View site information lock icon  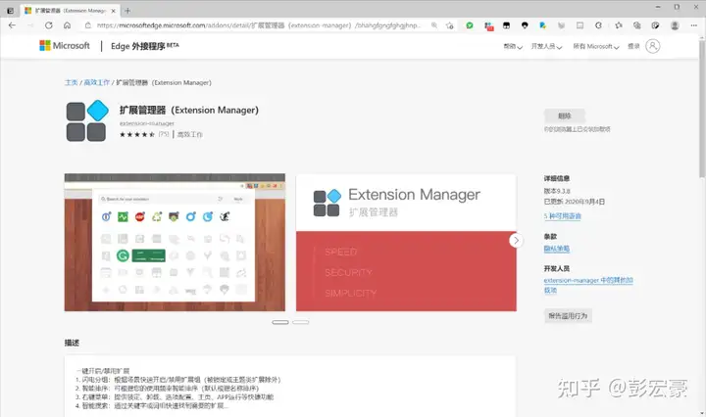(88, 25)
